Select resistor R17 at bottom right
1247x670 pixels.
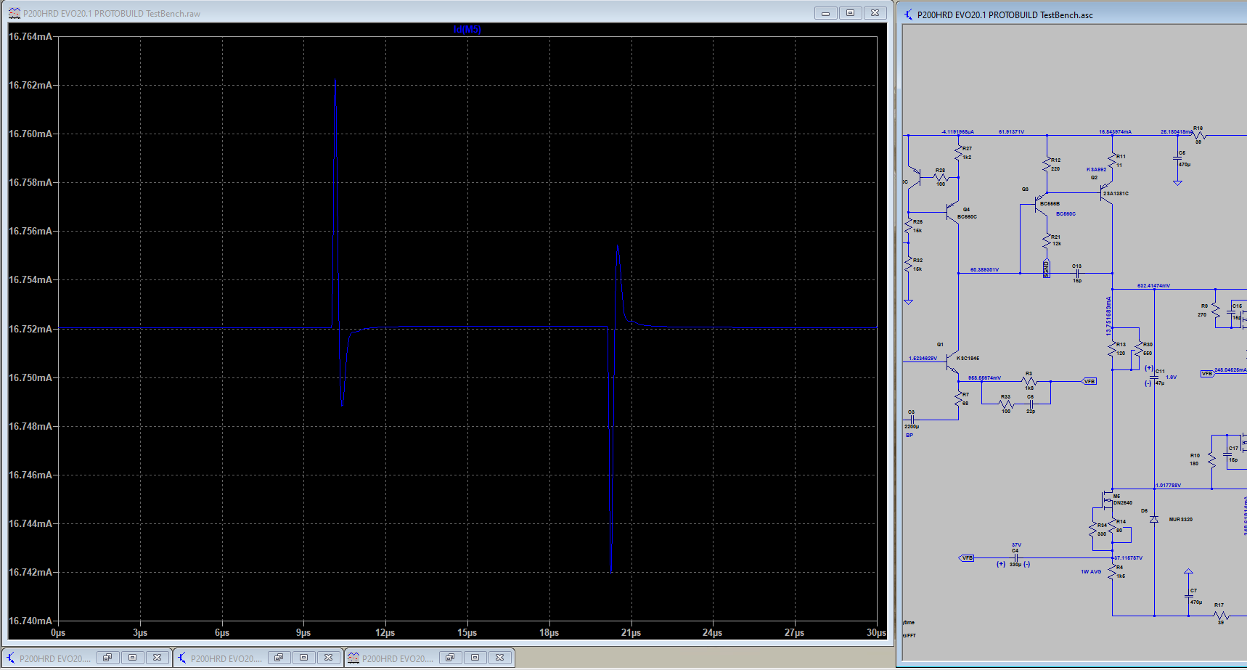point(1221,616)
